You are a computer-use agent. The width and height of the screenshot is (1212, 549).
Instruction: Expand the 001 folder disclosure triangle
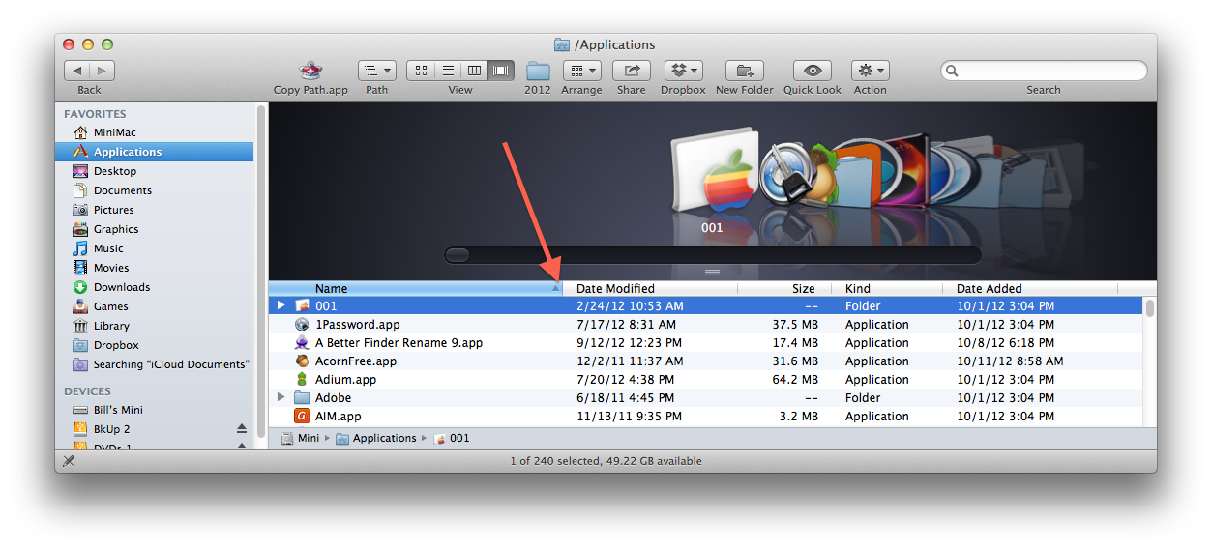tap(281, 305)
